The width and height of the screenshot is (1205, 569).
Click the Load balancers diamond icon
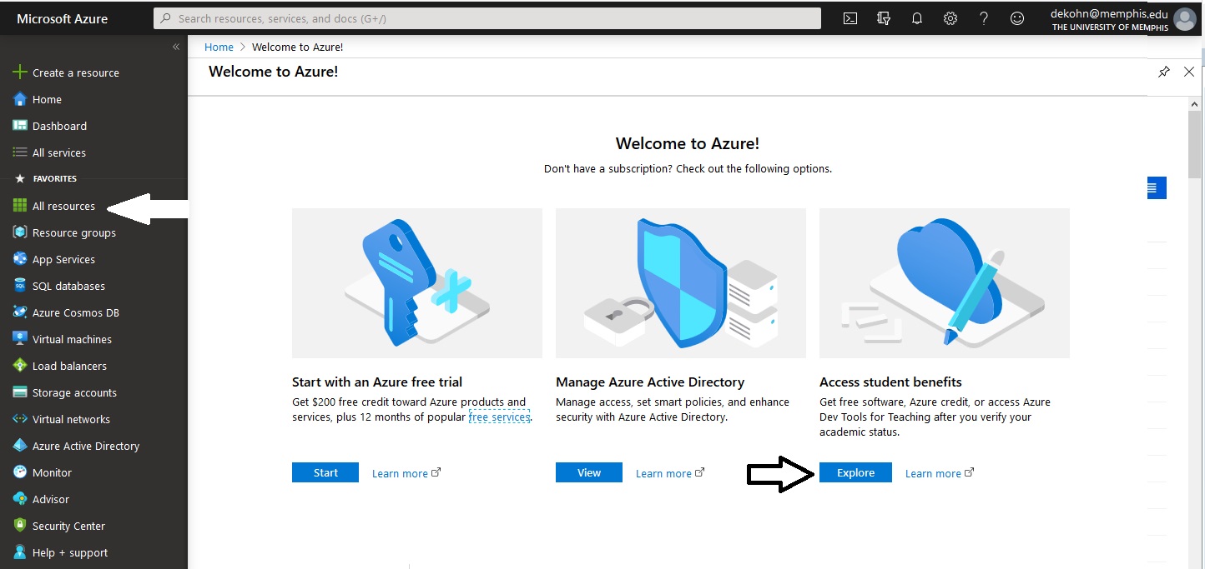tap(20, 366)
